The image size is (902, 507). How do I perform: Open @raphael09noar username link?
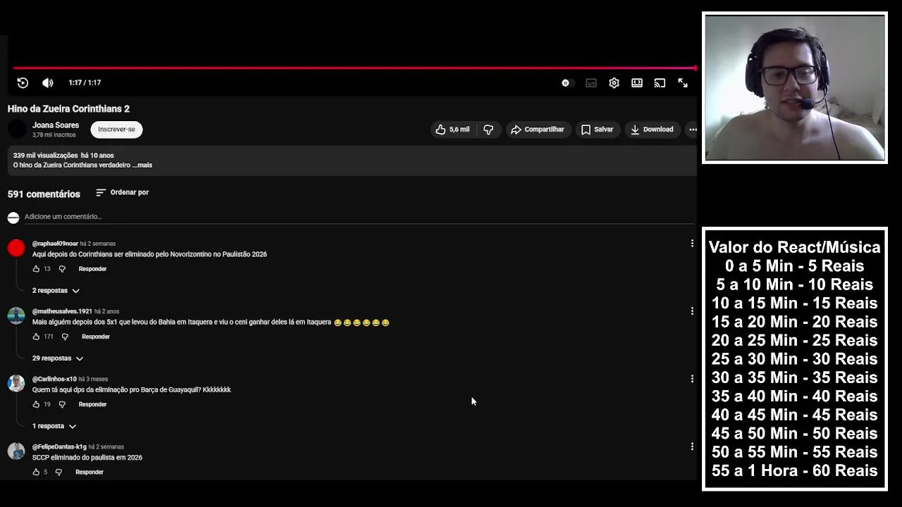point(55,244)
